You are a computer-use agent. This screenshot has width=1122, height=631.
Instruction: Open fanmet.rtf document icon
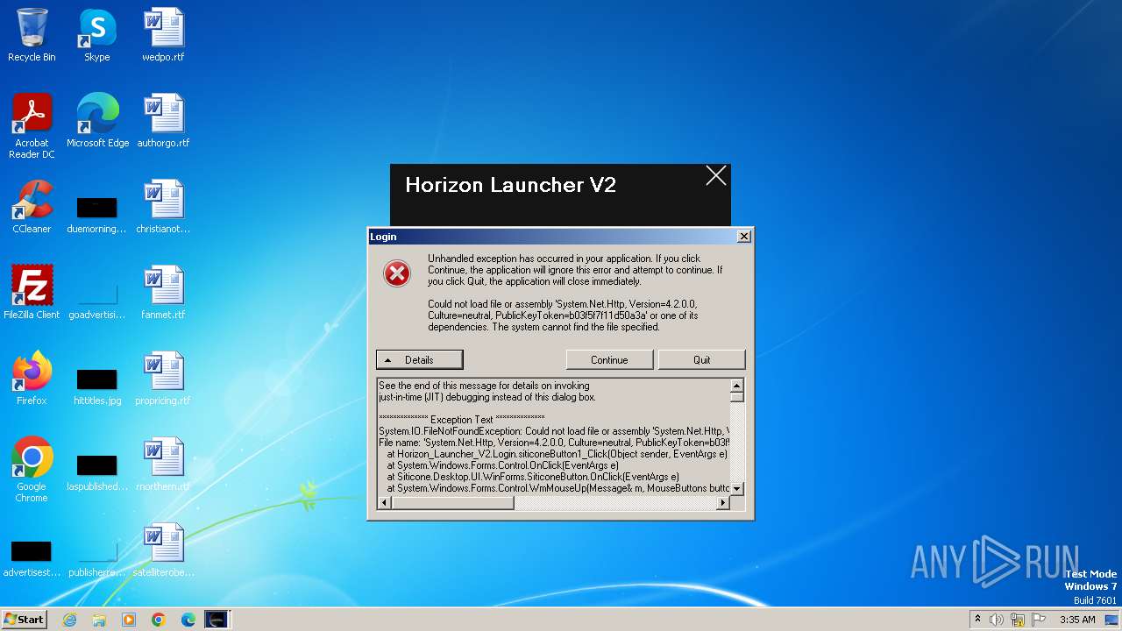tap(163, 293)
